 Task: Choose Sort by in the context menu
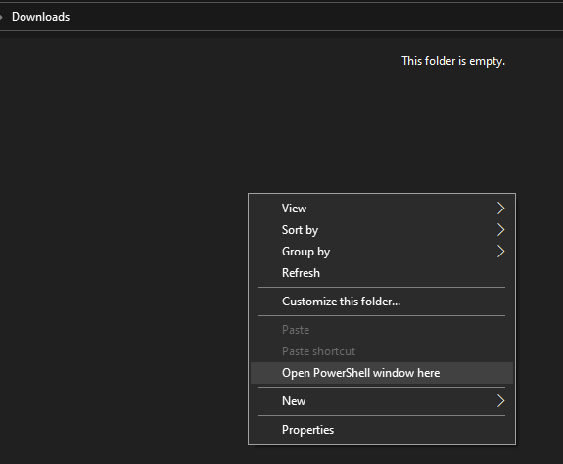click(x=382, y=230)
